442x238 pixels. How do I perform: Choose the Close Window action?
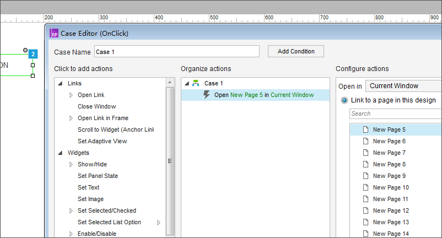pyautogui.click(x=96, y=106)
